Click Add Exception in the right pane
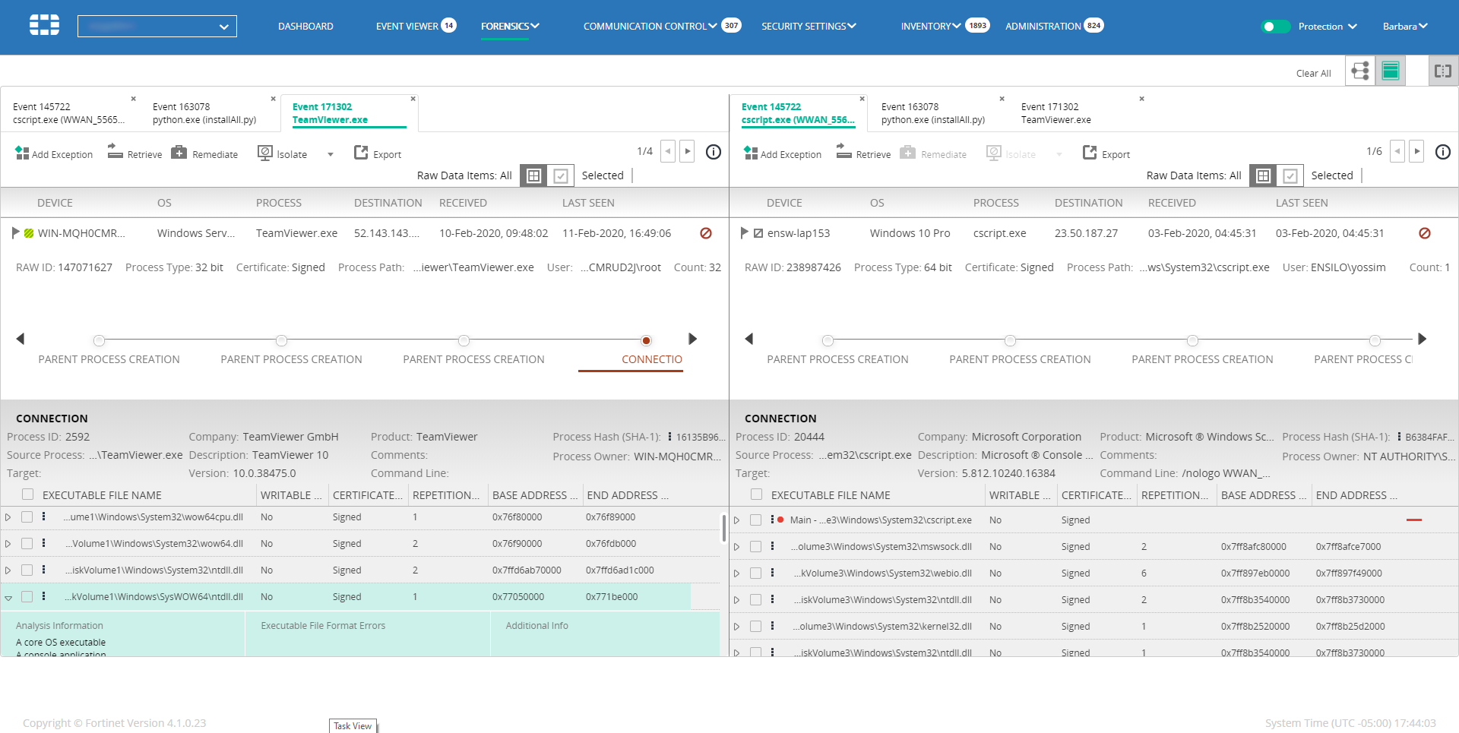Screen dimensions: 1459x733 coord(783,153)
